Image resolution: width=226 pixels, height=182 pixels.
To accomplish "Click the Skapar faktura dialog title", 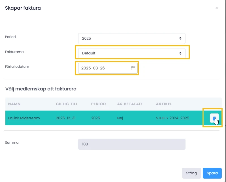I will coord(23,8).
